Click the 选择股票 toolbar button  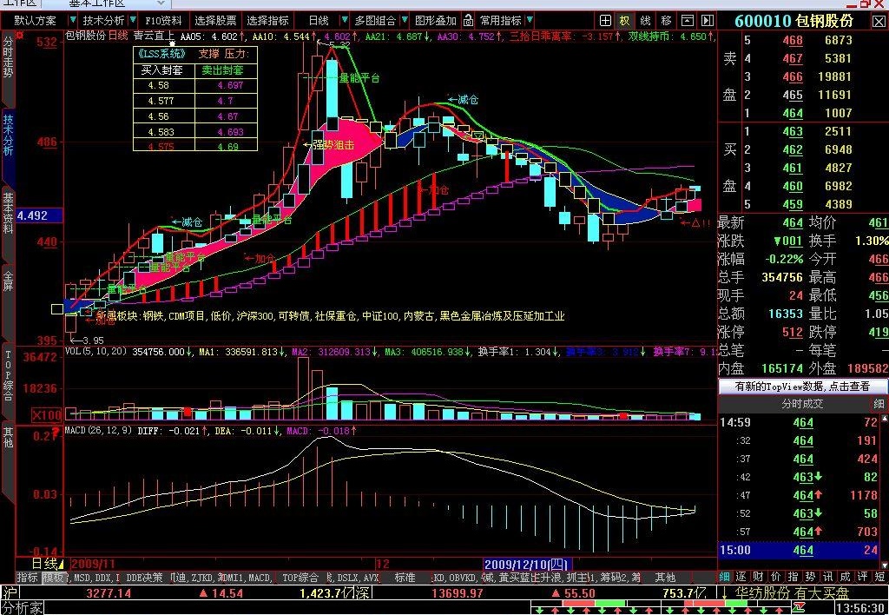click(215, 21)
